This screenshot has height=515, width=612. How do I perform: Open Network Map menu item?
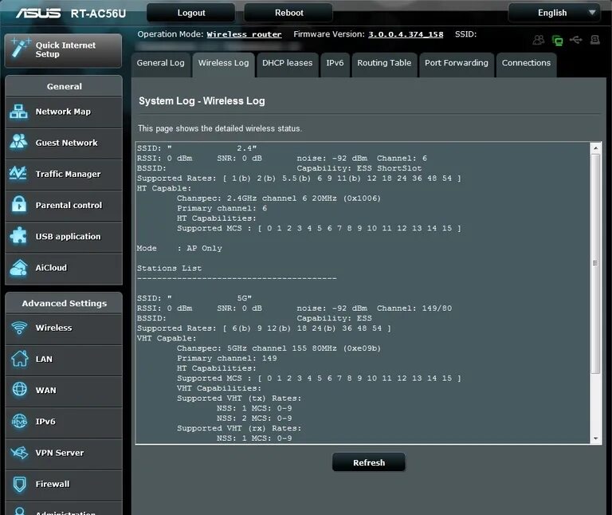64,112
